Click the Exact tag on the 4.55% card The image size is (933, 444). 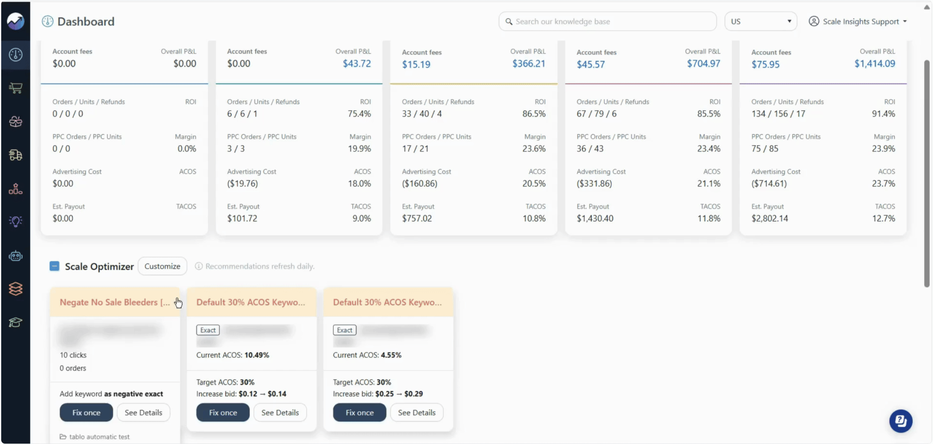pos(344,330)
